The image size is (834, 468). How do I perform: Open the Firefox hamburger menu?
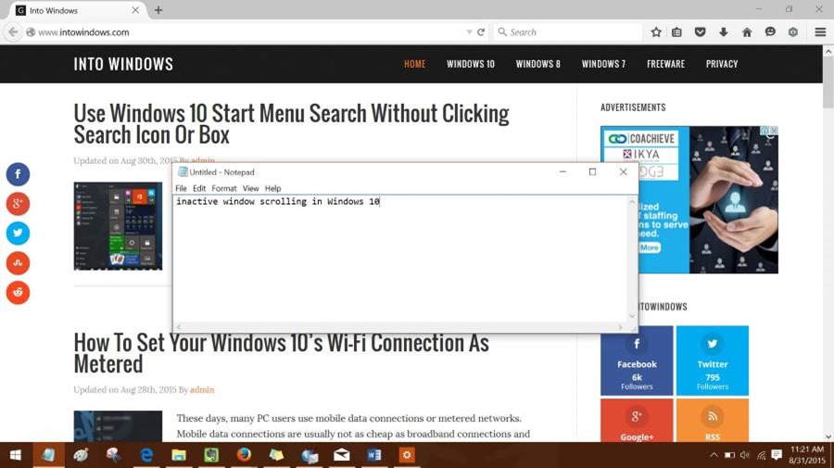pos(820,32)
